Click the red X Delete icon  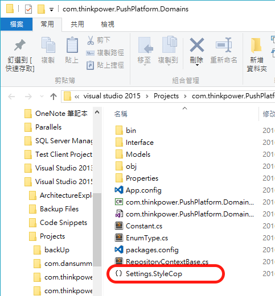197,45
